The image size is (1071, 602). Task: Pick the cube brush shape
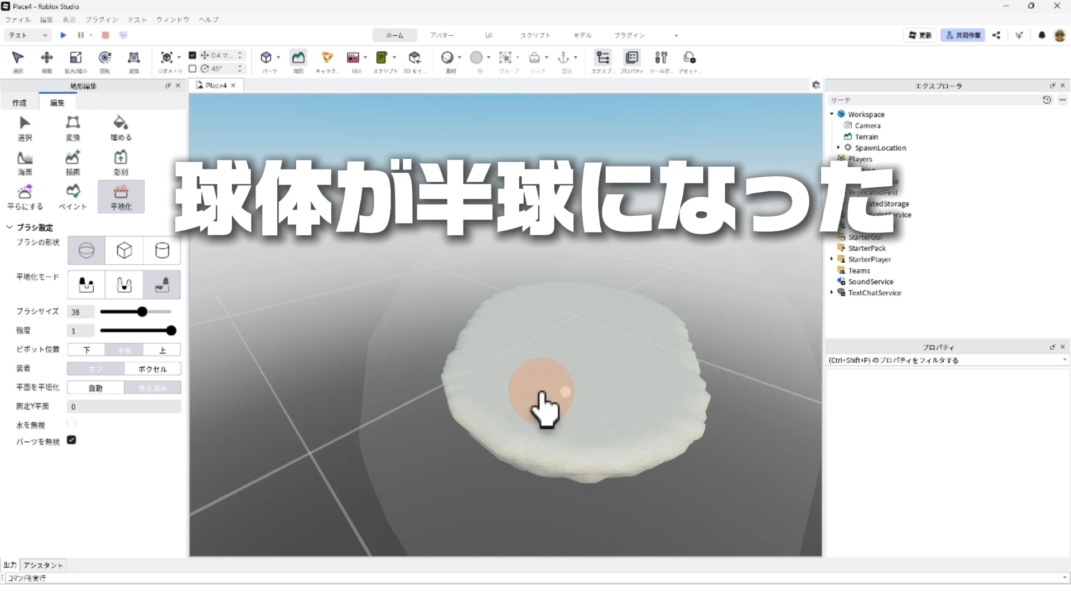(x=124, y=250)
